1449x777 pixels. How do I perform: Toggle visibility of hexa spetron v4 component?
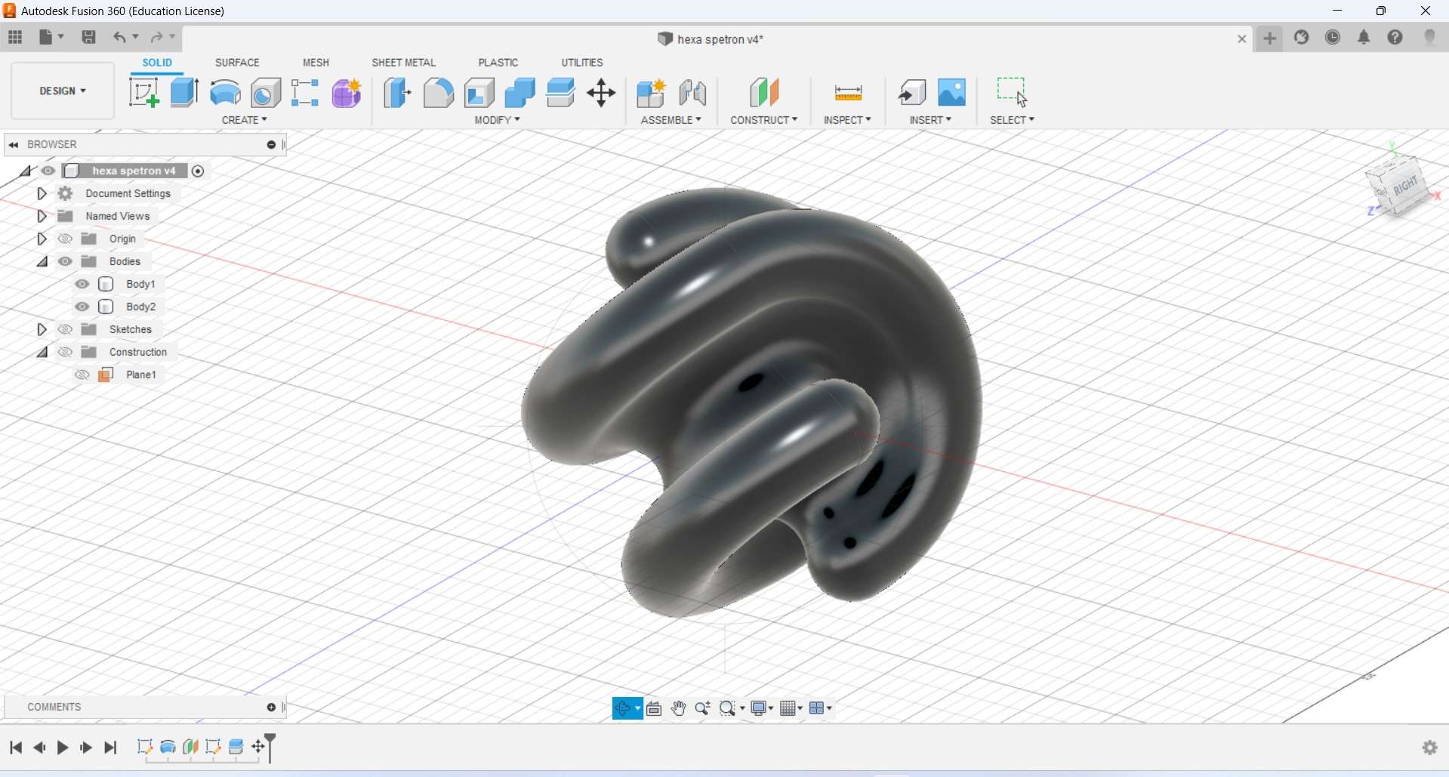pos(48,171)
